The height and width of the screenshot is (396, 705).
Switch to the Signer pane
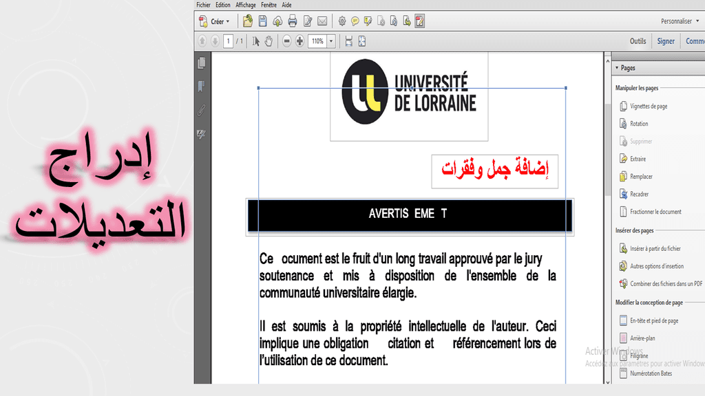tap(666, 41)
